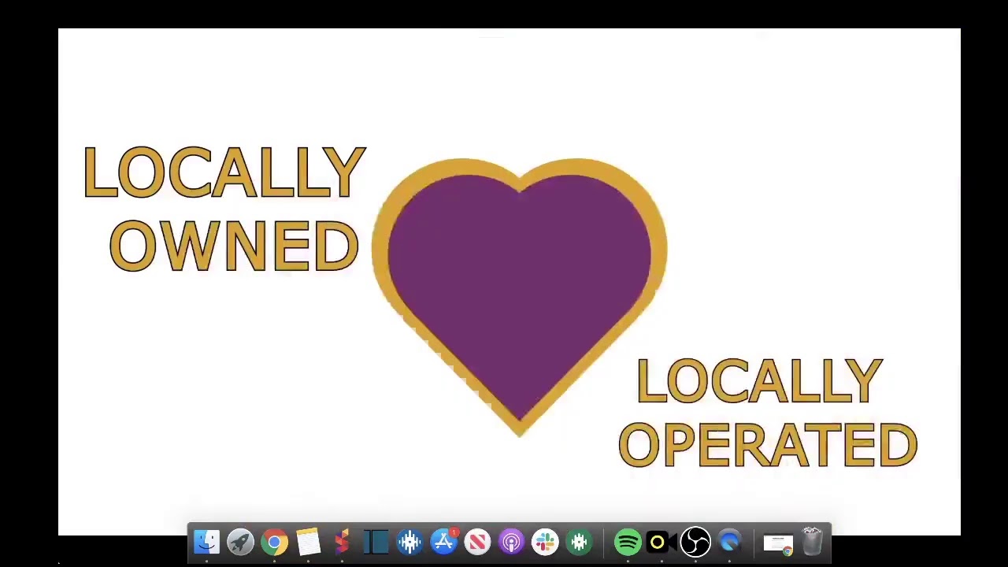The height and width of the screenshot is (567, 1008).
Task: Launch Google Chrome from the dock
Action: pos(274,542)
